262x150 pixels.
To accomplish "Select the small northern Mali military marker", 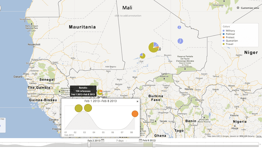I will click(179, 27).
